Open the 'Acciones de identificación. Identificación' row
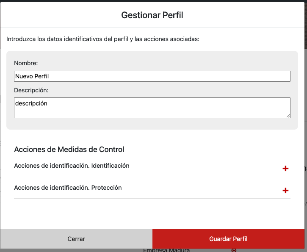Image resolution: width=307 pixels, height=252 pixels. tap(72, 166)
